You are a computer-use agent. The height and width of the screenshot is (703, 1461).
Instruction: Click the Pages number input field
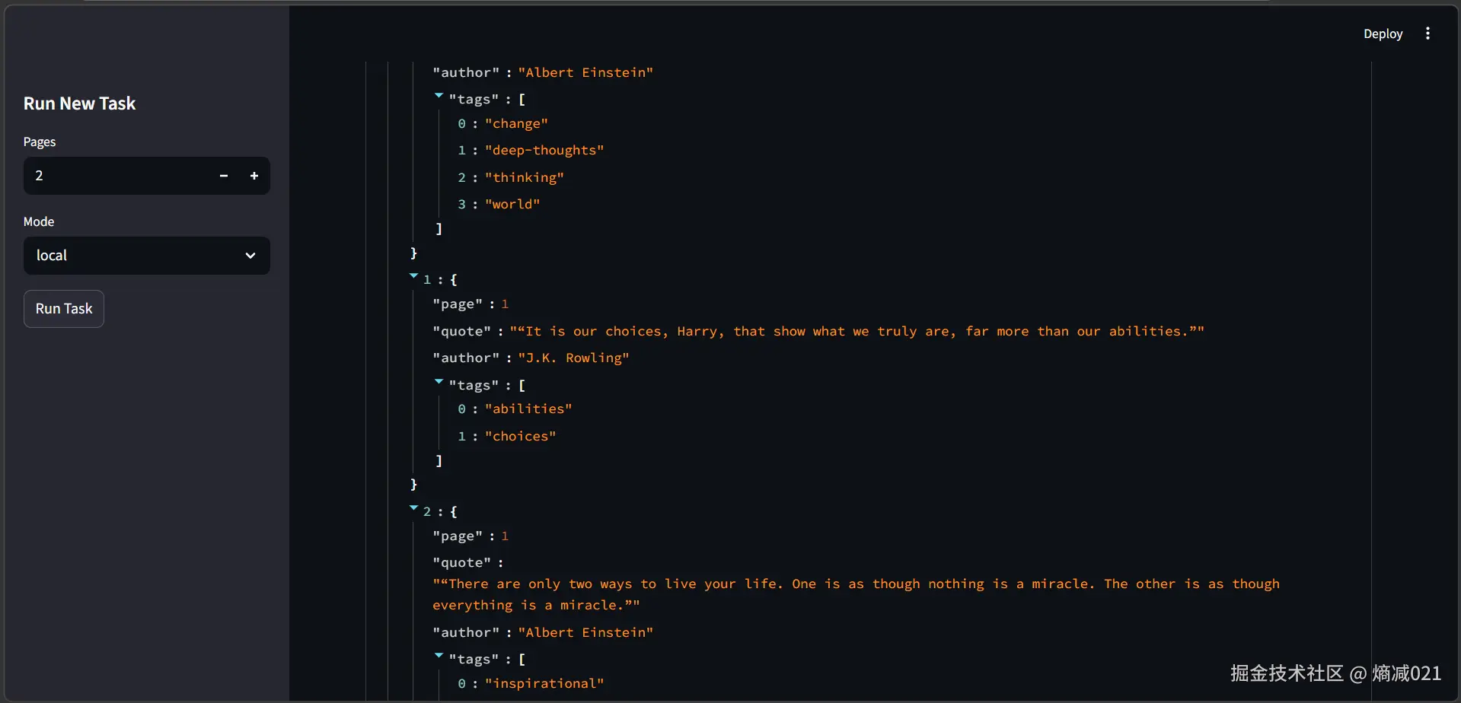(114, 176)
